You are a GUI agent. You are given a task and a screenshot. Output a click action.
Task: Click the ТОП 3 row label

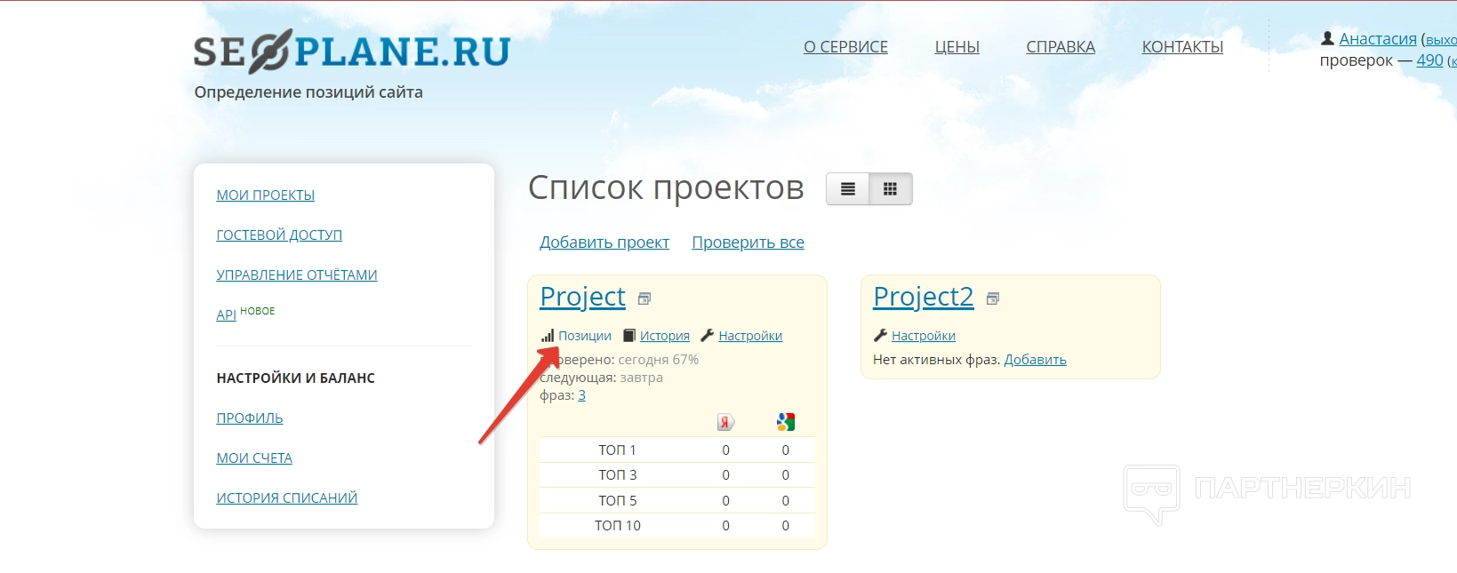tap(618, 475)
